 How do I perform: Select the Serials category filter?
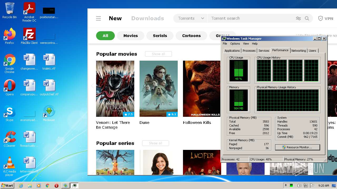(x=160, y=36)
